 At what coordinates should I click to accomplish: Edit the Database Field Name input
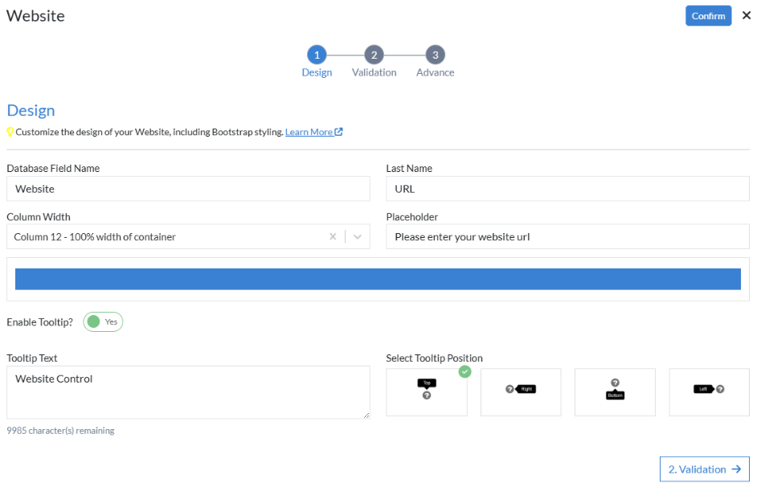pyautogui.click(x=188, y=189)
